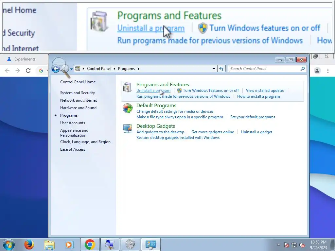Click Add gadgets to the desktop
This screenshot has width=335, height=251.
(x=160, y=132)
